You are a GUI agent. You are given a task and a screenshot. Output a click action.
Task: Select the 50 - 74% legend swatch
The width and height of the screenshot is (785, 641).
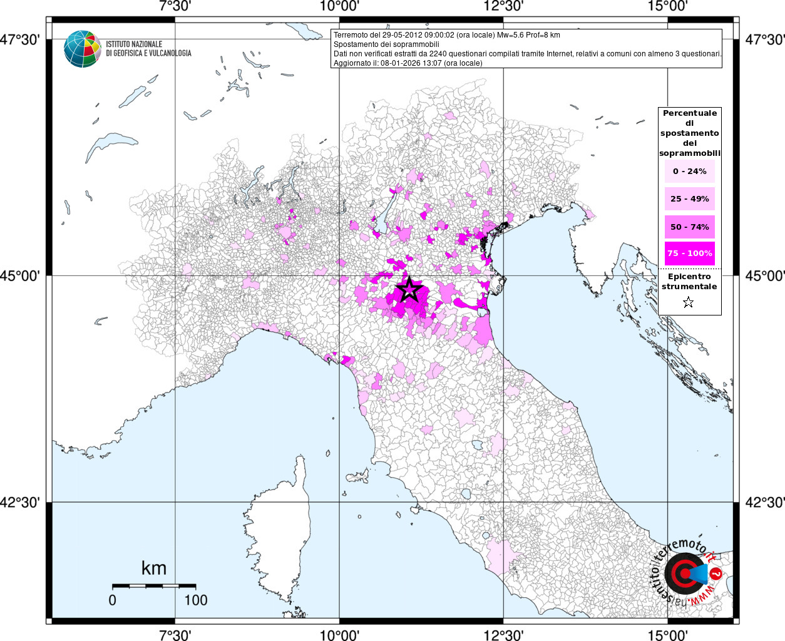[x=689, y=227]
